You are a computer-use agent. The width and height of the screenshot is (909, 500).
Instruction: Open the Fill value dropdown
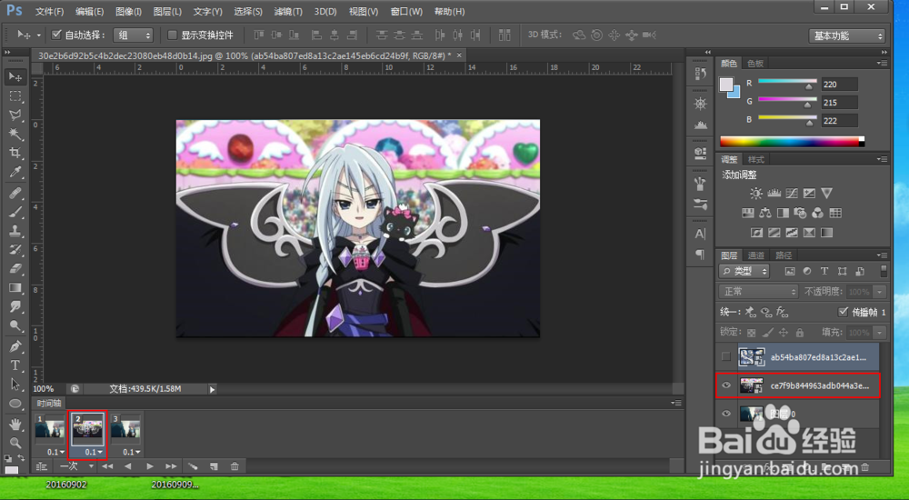[x=881, y=333]
